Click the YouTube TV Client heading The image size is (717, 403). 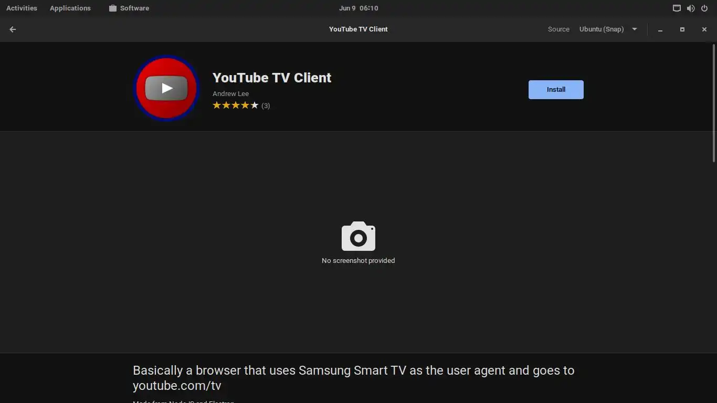click(x=272, y=78)
